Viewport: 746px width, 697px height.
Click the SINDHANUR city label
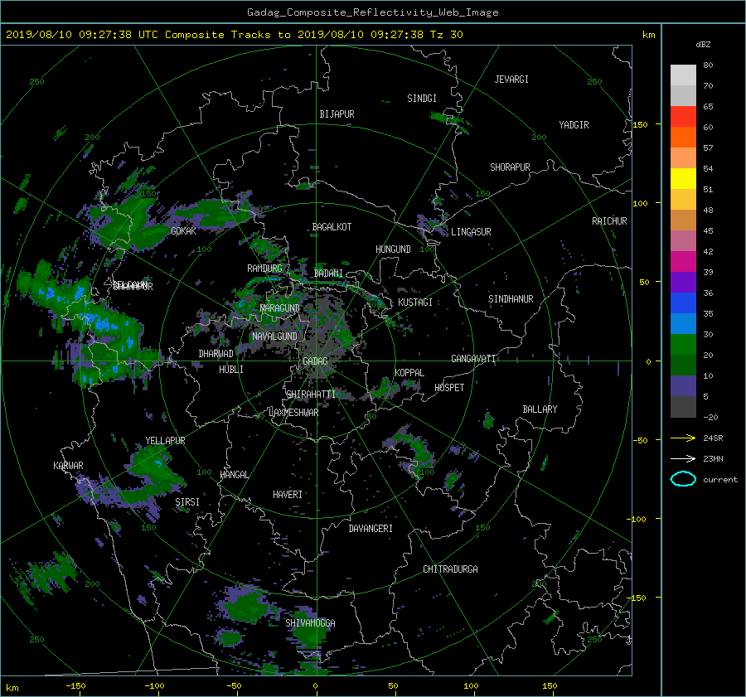[x=511, y=299]
